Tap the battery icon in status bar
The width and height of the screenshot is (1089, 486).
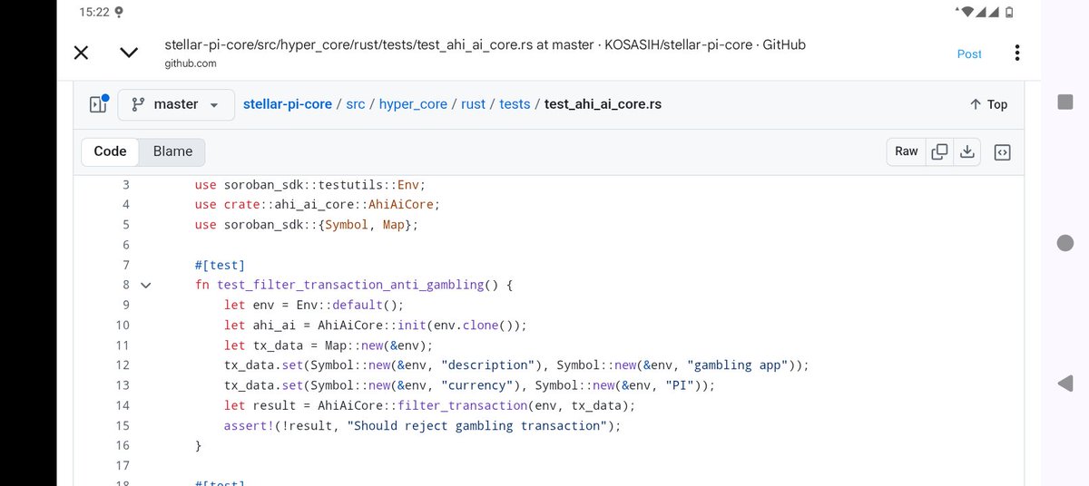pyautogui.click(x=1010, y=12)
